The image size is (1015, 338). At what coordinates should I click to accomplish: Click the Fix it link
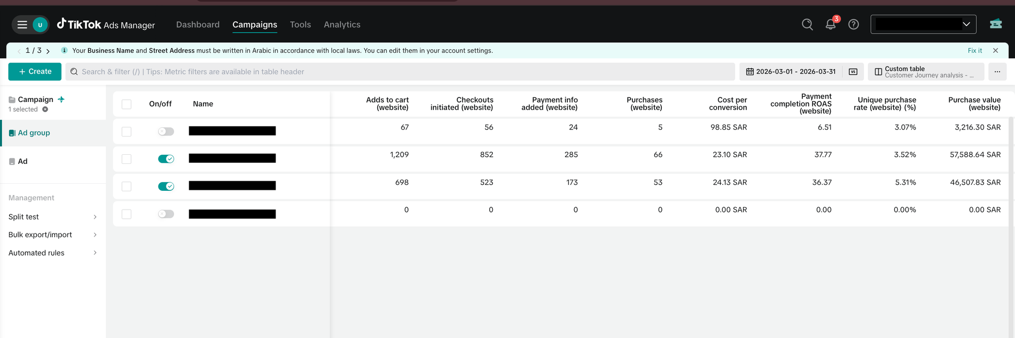pyautogui.click(x=974, y=51)
